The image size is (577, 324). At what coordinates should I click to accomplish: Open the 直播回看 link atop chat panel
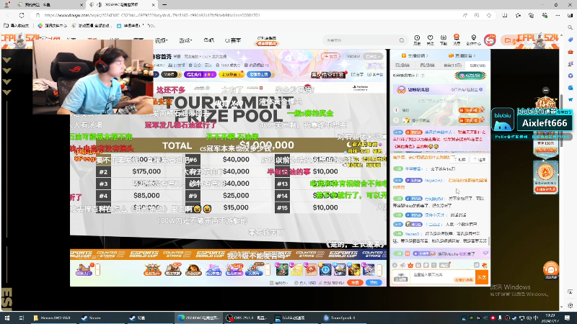tap(462, 55)
